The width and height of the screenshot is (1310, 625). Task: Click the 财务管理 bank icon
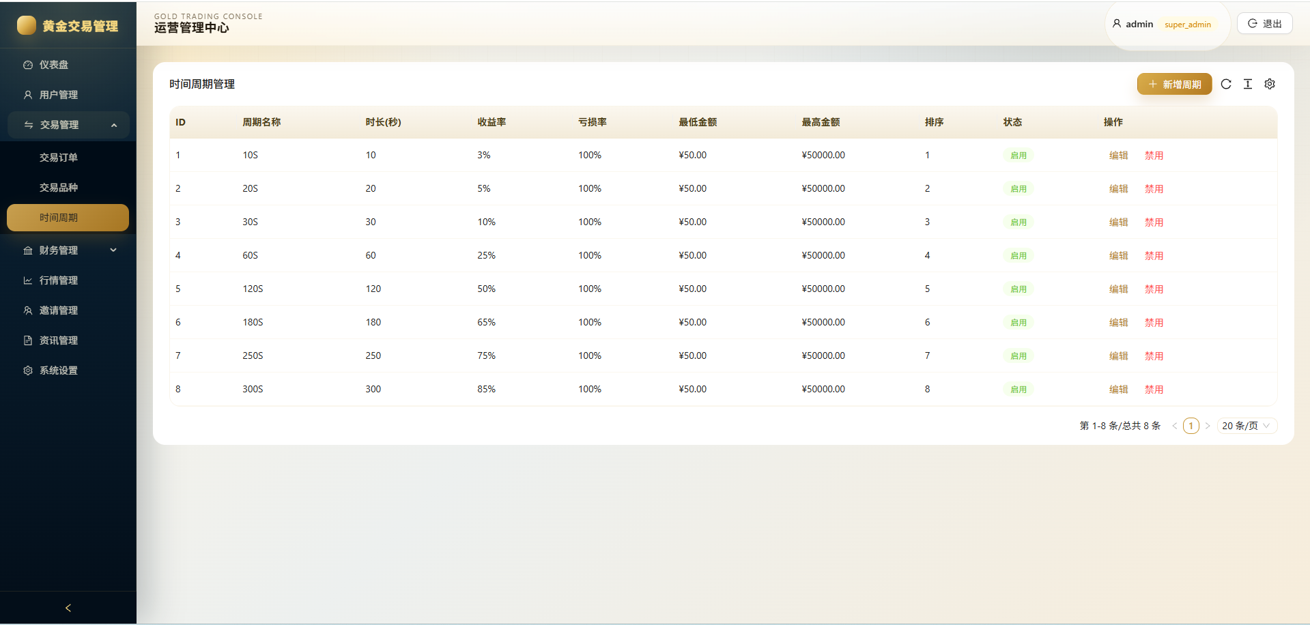pos(28,250)
